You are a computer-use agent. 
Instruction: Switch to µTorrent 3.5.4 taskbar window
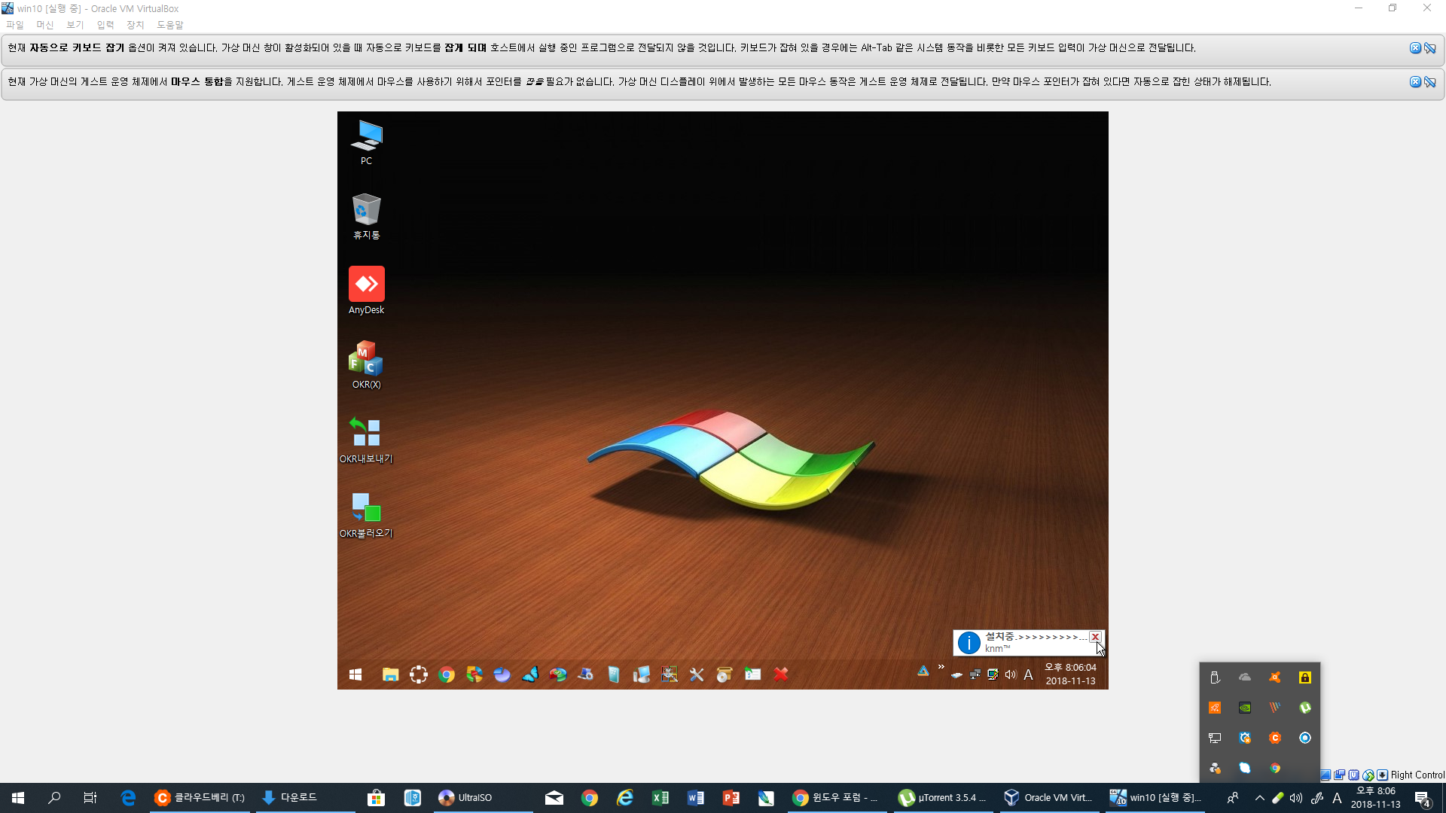pos(943,798)
